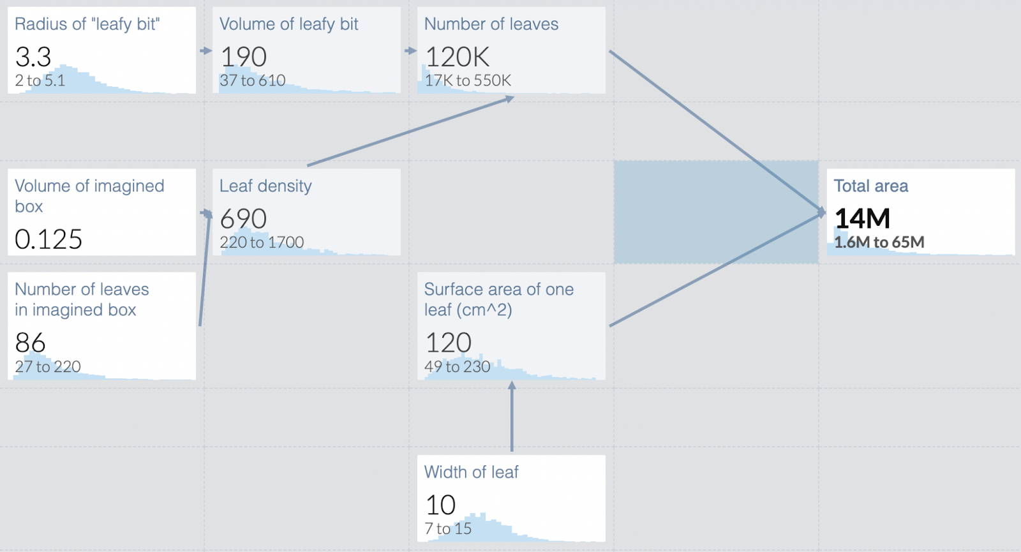Screen dimensions: 1021x552
Task: Select the Leaf density card
Action: coord(306,212)
